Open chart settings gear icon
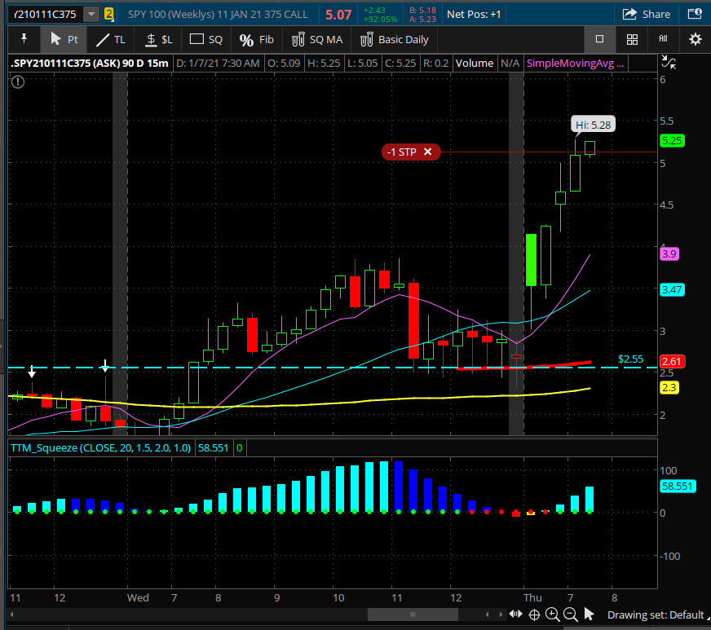 click(x=695, y=39)
